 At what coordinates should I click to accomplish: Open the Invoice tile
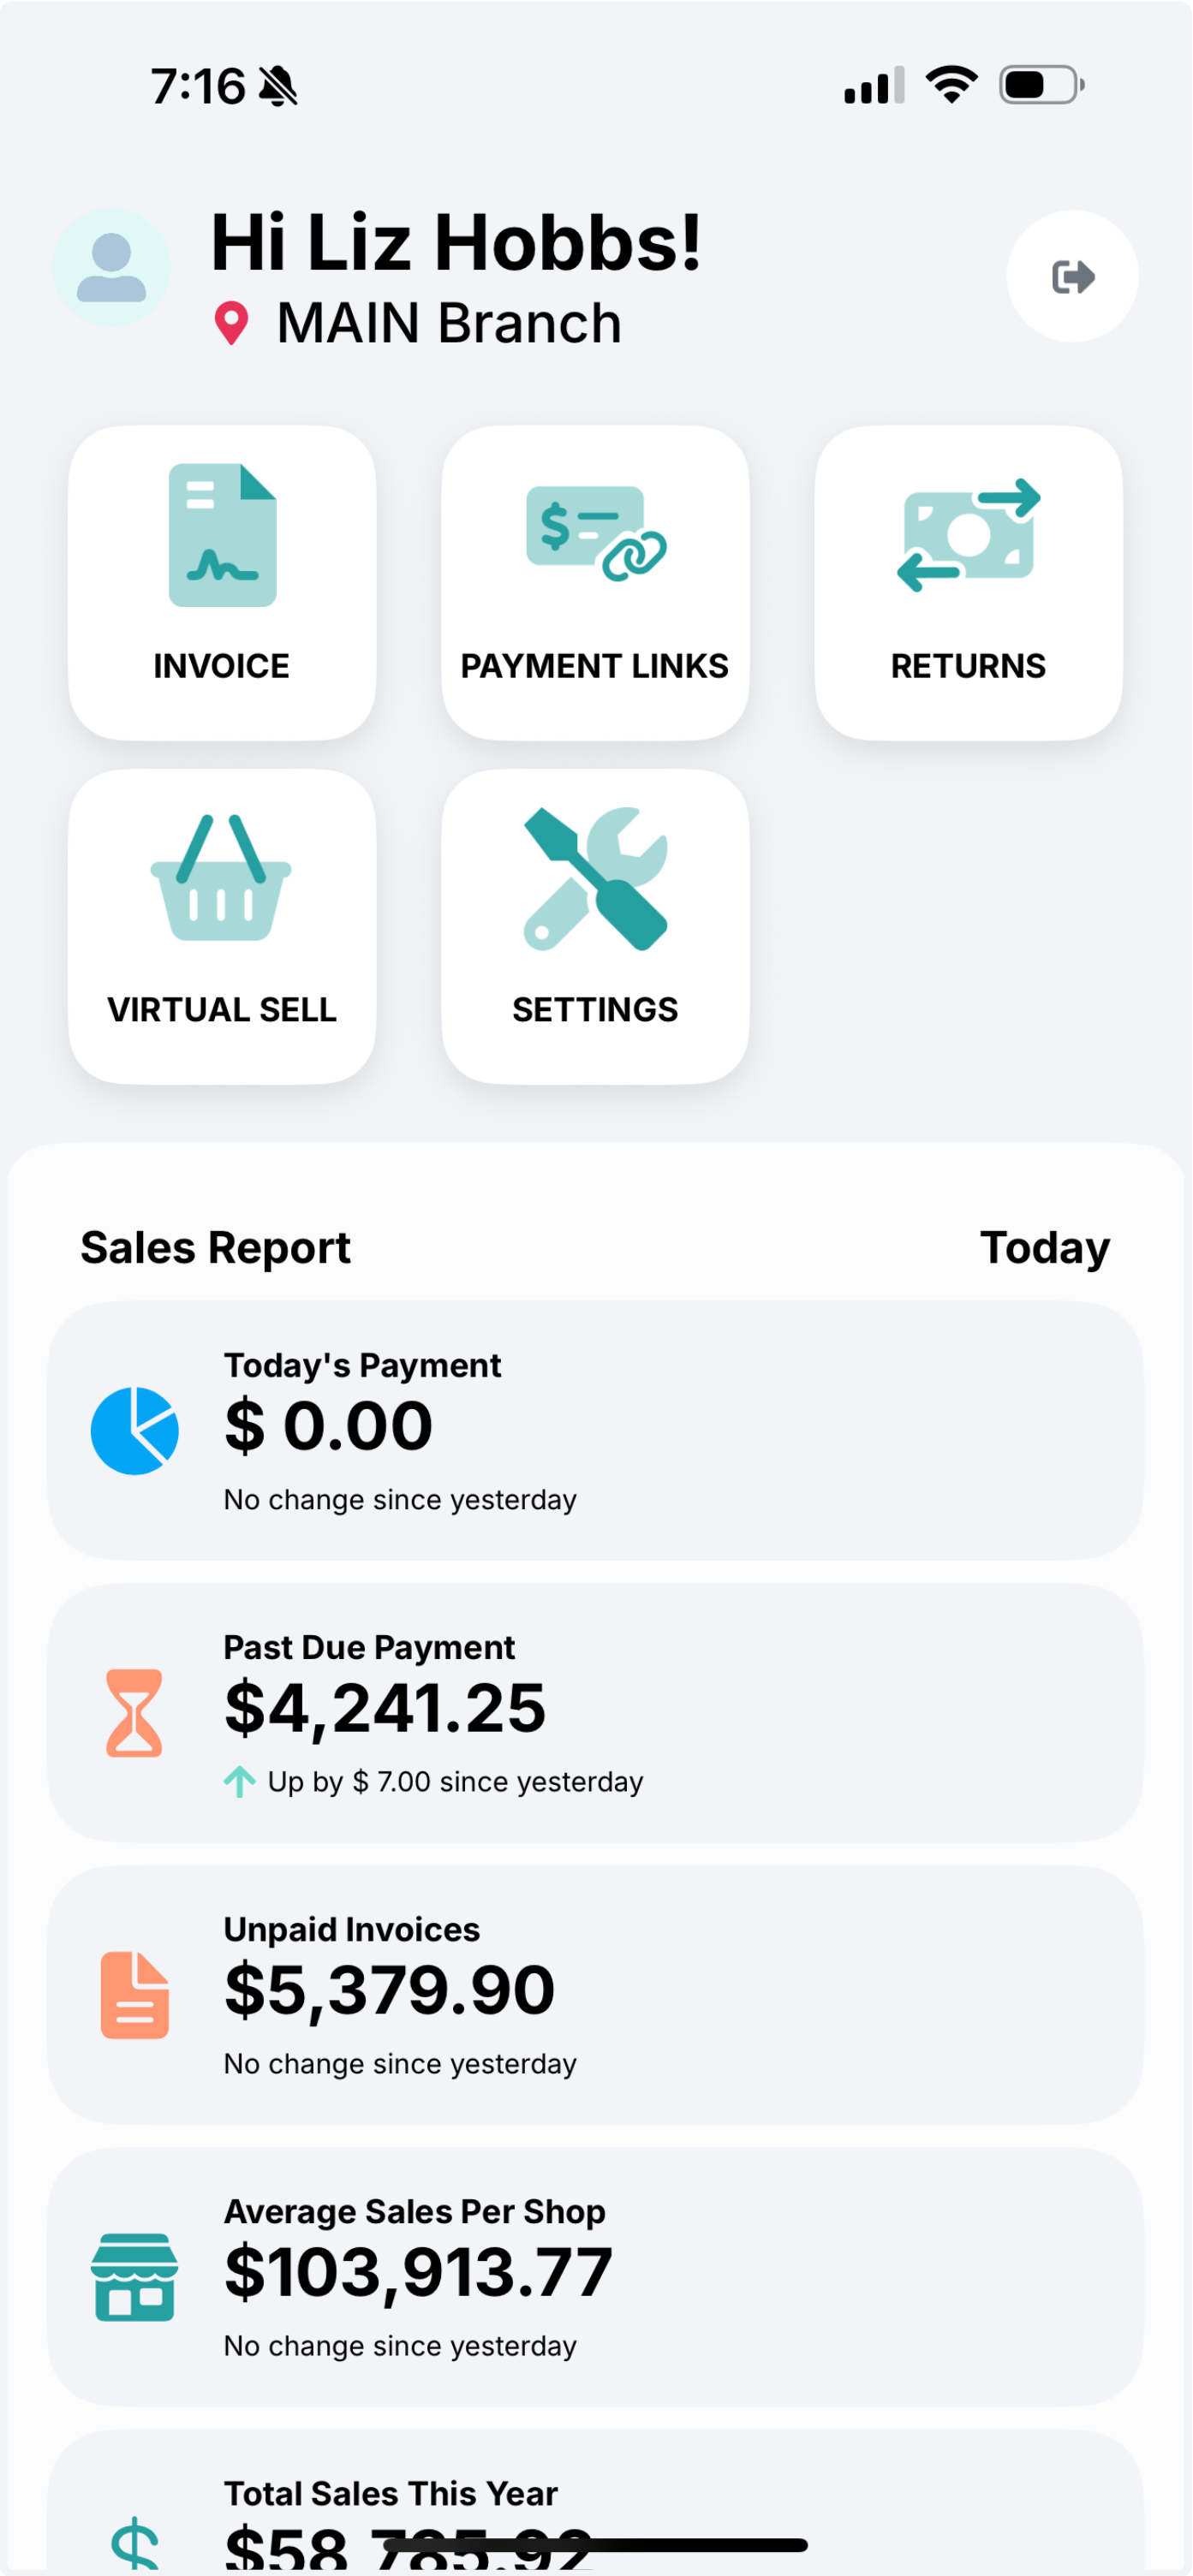(222, 583)
